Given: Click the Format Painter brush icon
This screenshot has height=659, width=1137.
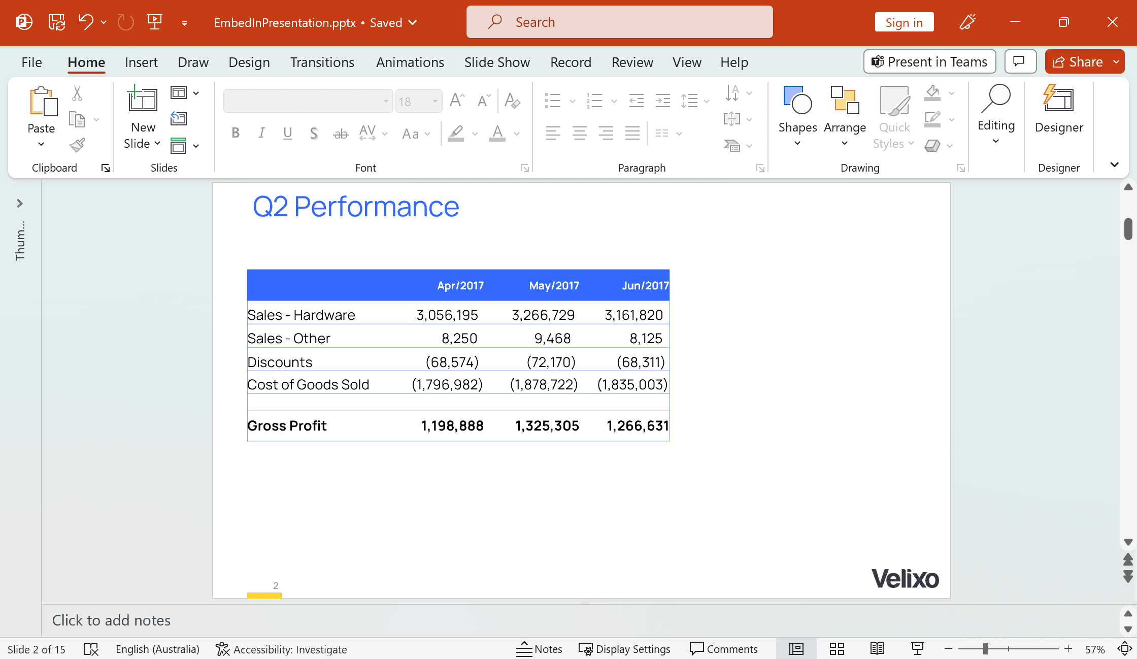Looking at the screenshot, I should point(77,145).
